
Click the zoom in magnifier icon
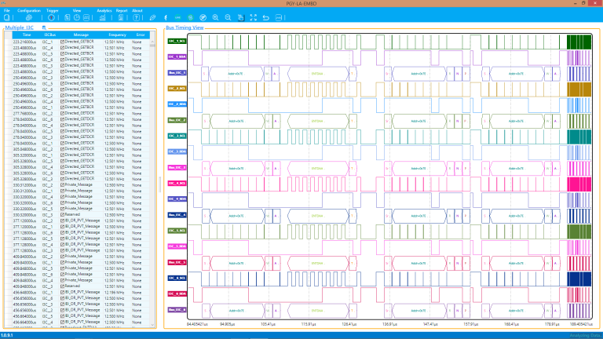tap(215, 18)
